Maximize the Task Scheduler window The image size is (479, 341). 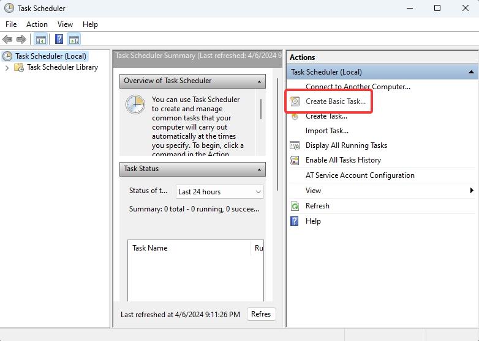tap(437, 8)
